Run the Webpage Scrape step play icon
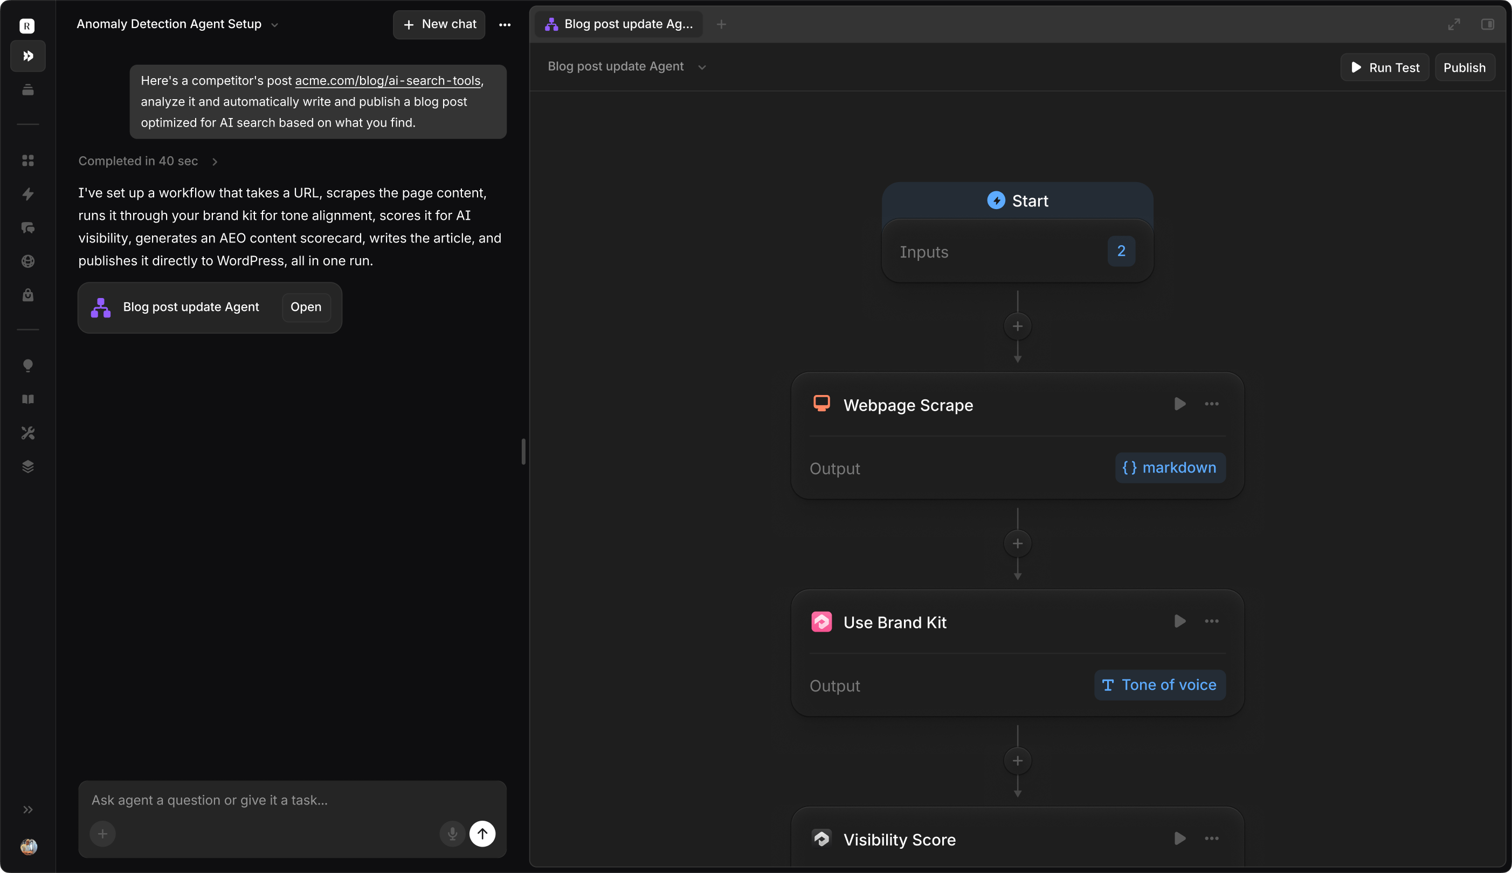The height and width of the screenshot is (873, 1512). [1180, 404]
